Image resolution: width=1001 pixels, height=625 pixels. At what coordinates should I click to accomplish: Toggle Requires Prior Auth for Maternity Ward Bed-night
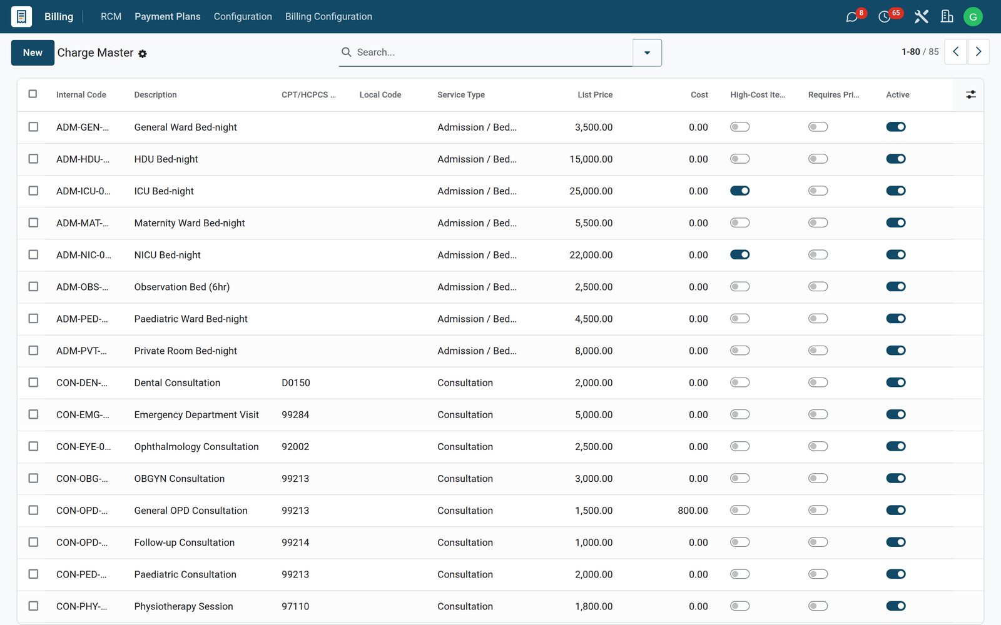pyautogui.click(x=818, y=222)
